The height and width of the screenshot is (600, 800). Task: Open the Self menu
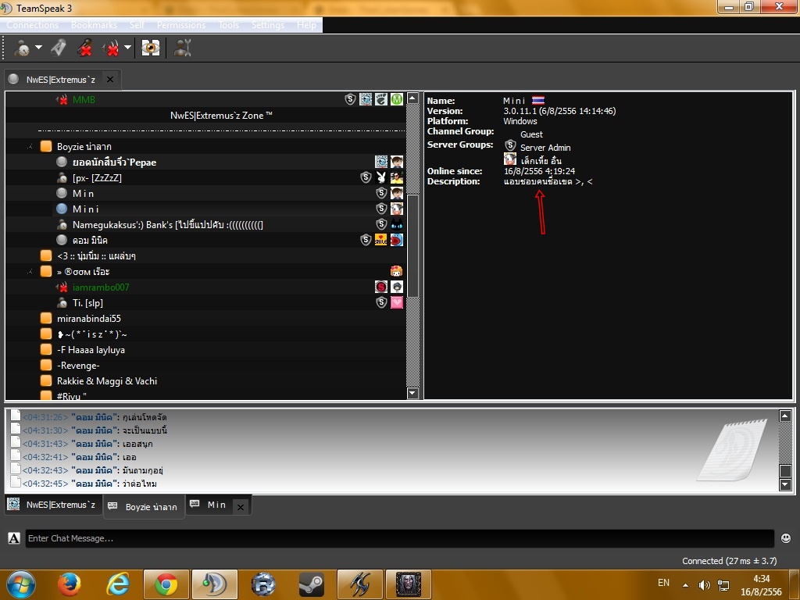click(137, 25)
